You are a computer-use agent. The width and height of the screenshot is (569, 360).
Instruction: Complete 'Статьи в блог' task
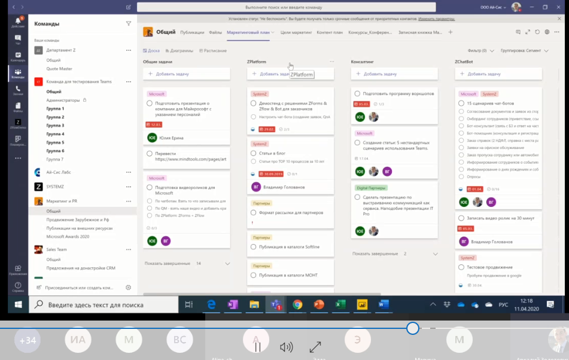(253, 153)
